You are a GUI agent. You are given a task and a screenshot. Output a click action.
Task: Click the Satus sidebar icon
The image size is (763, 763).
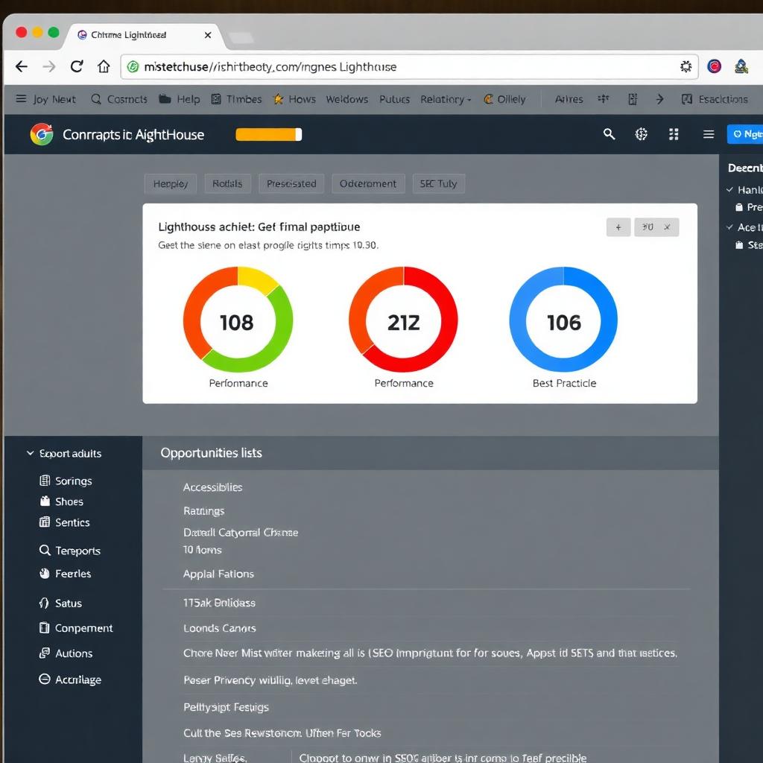[44, 603]
